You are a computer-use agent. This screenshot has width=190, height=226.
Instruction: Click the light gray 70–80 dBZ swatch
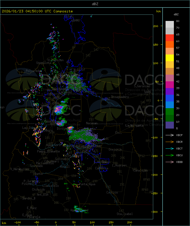tap(170, 24)
